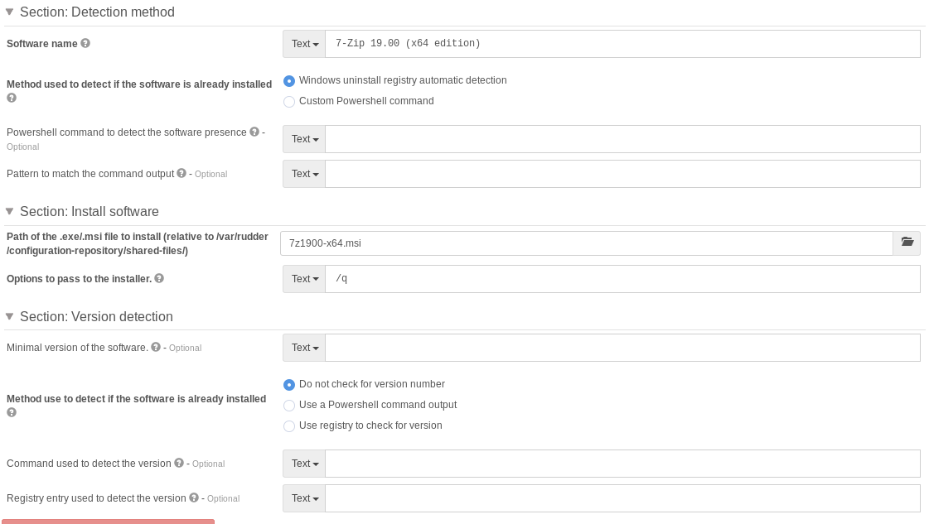Open Text dropdown for installer options field
929x524 pixels.
(304, 279)
